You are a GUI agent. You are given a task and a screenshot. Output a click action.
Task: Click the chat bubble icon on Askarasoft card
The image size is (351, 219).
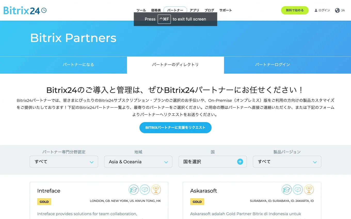tap(298, 190)
